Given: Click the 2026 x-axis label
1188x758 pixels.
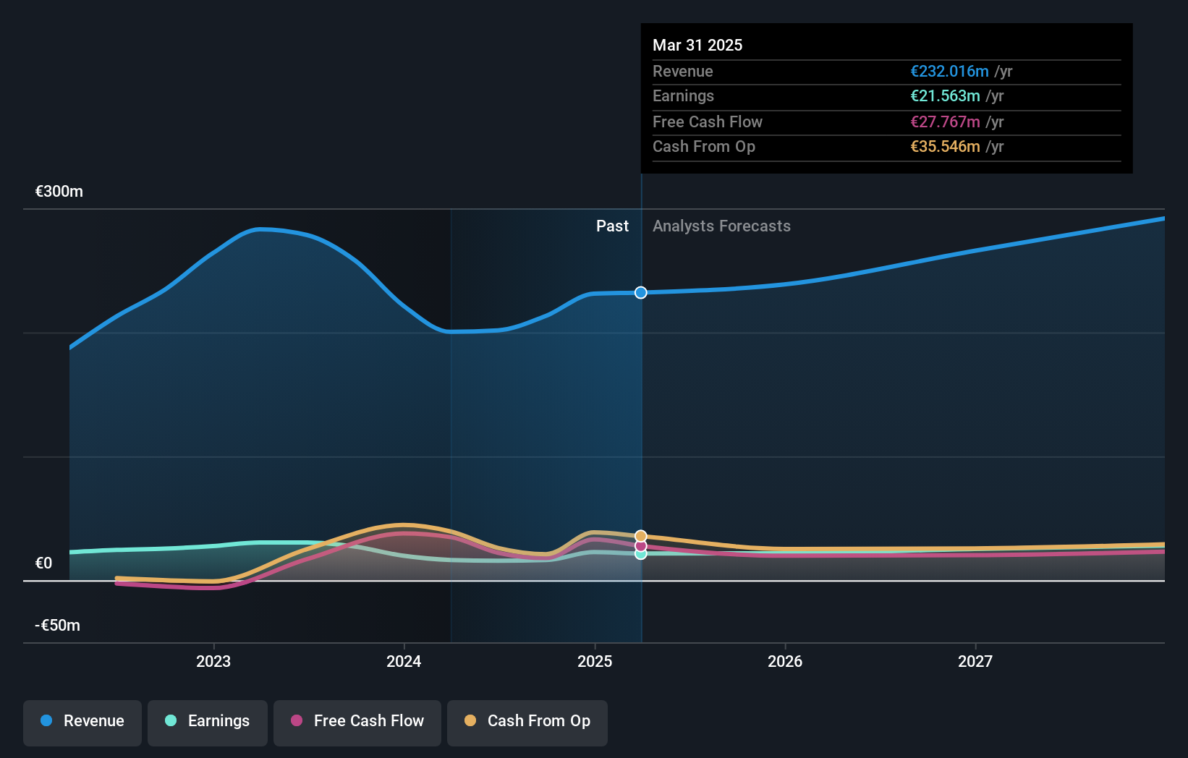Looking at the screenshot, I should point(785,661).
